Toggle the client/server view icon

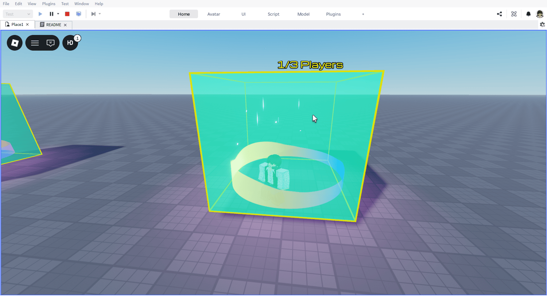(x=78, y=14)
